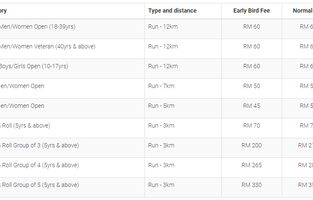This screenshot has width=313, height=200.
Task: Click the RM 265 early bird fee
Action: 251,165
